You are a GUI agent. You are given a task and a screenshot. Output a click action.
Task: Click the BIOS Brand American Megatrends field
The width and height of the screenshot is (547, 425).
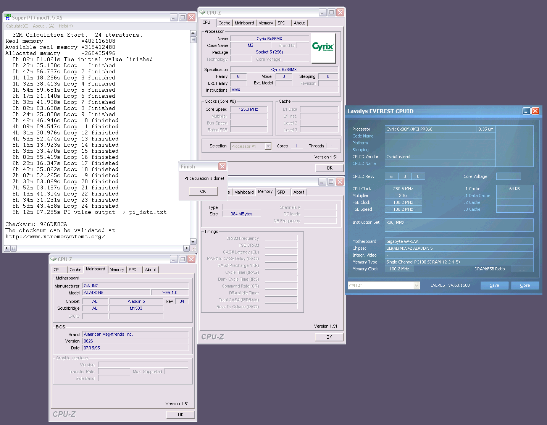click(136, 334)
